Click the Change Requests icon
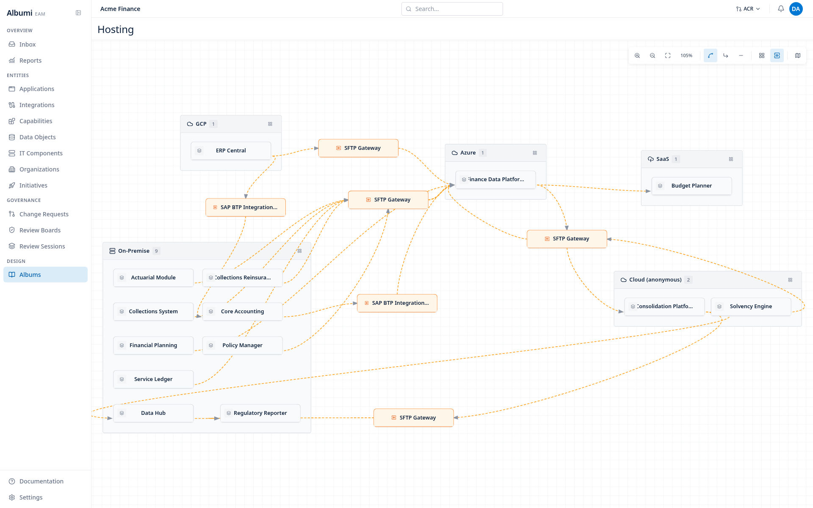This screenshot has width=813, height=508. (12, 214)
